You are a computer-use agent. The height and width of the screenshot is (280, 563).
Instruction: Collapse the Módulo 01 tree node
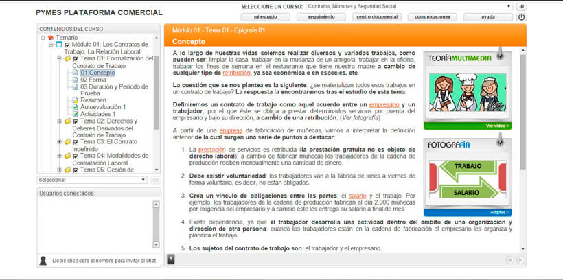(51, 45)
